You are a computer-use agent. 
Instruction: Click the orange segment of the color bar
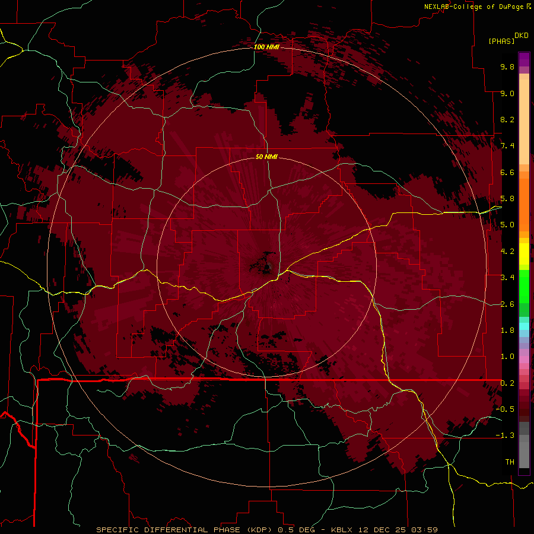click(524, 201)
